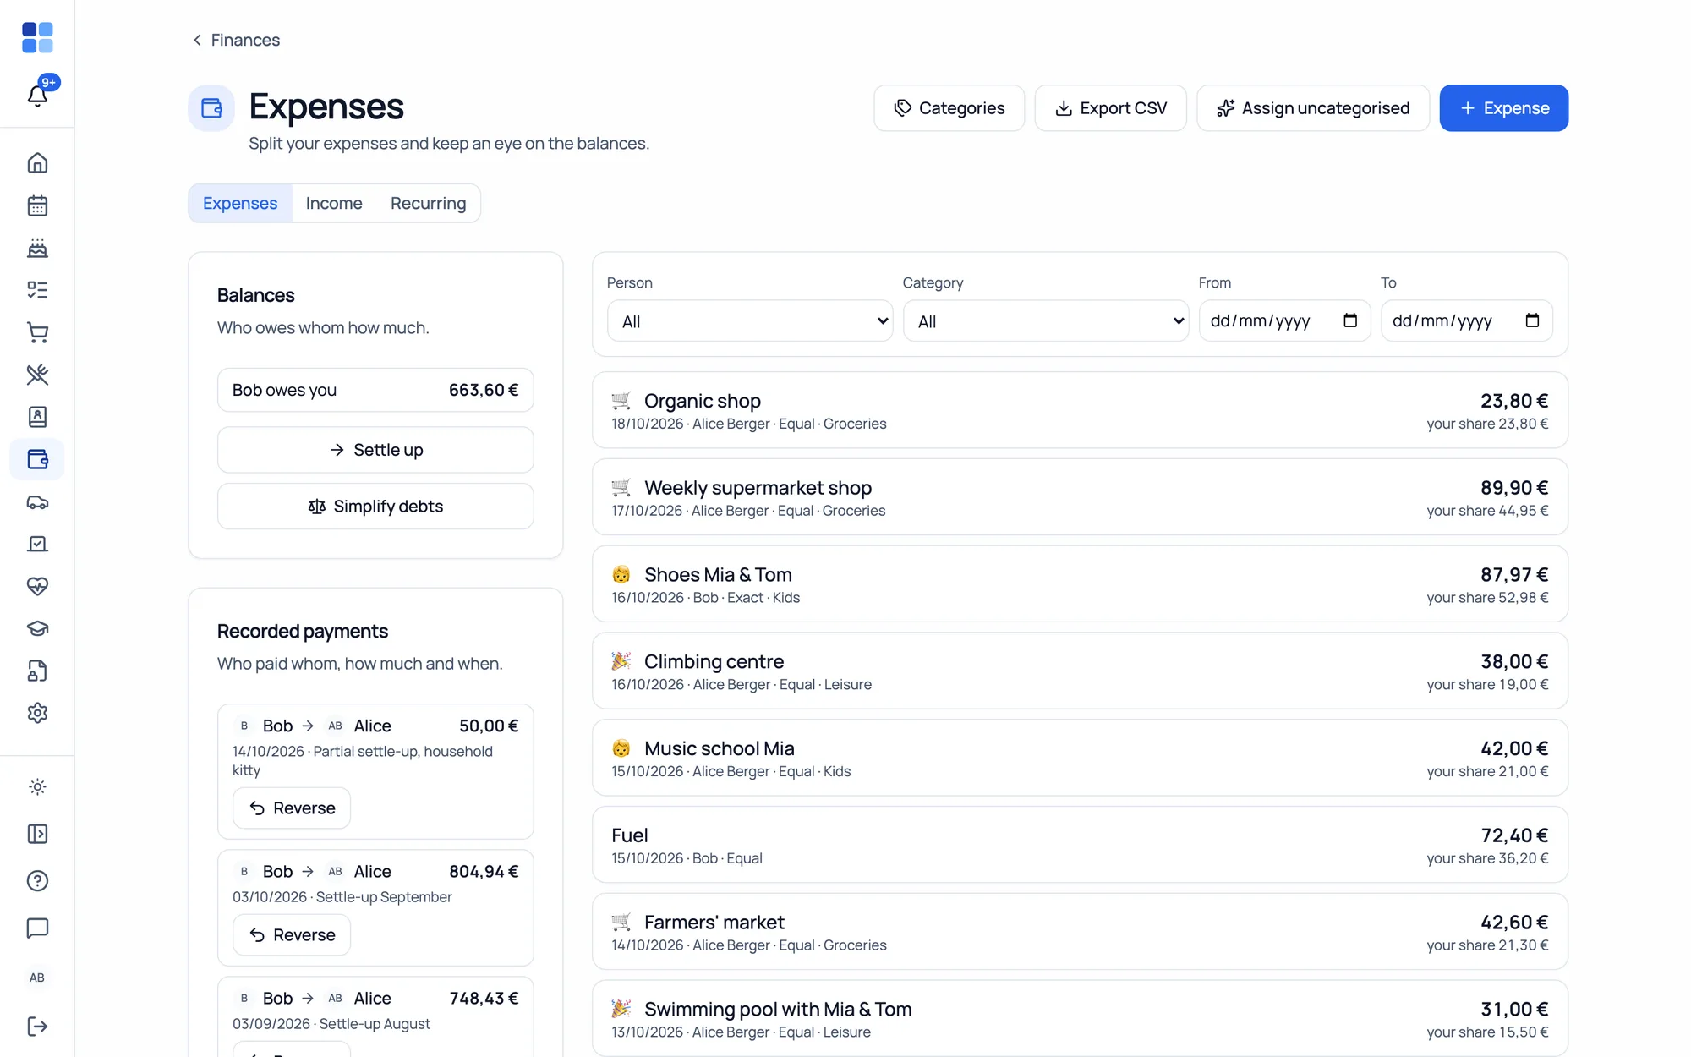Open the settings gear icon
This screenshot has width=1691, height=1057.
coord(37,713)
